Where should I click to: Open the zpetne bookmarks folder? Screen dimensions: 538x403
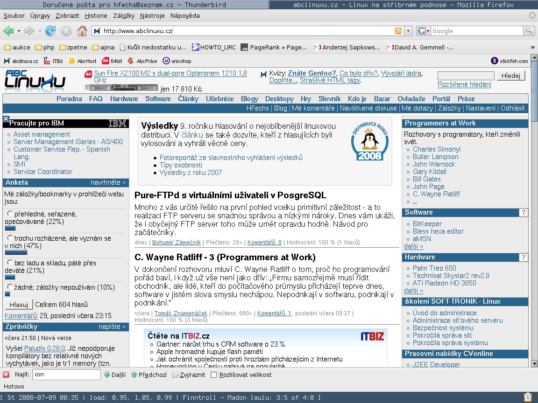click(73, 47)
